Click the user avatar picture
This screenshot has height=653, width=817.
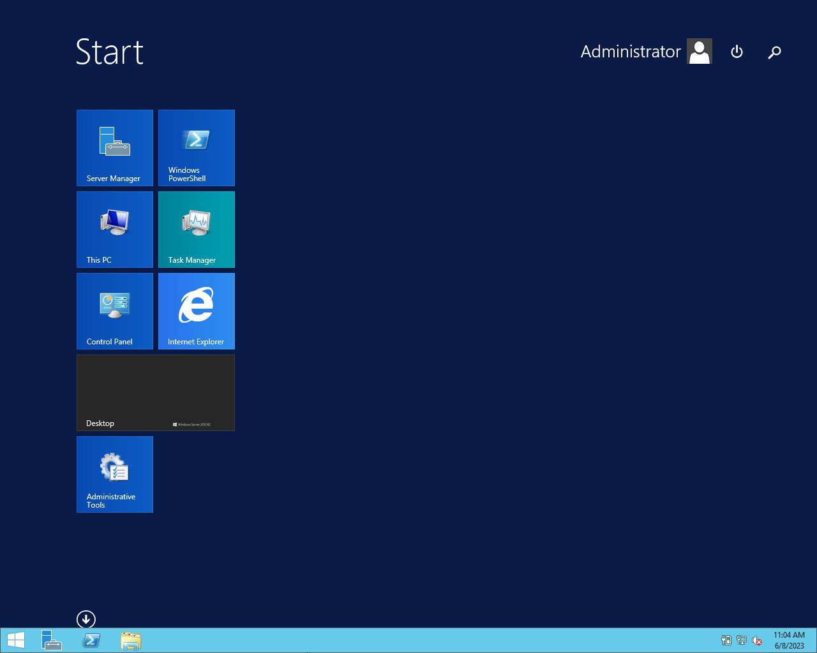point(700,52)
